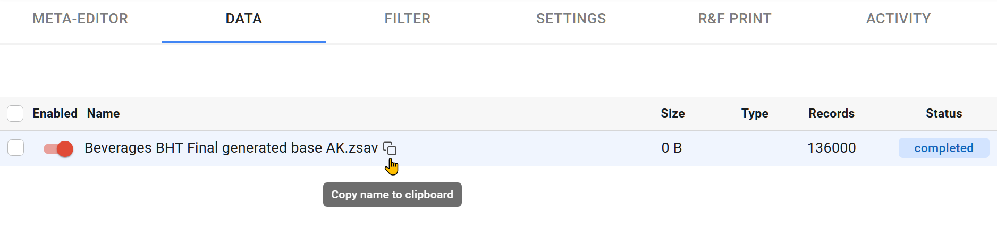The image size is (997, 234).
Task: Select the 136000 records value
Action: [x=831, y=148]
